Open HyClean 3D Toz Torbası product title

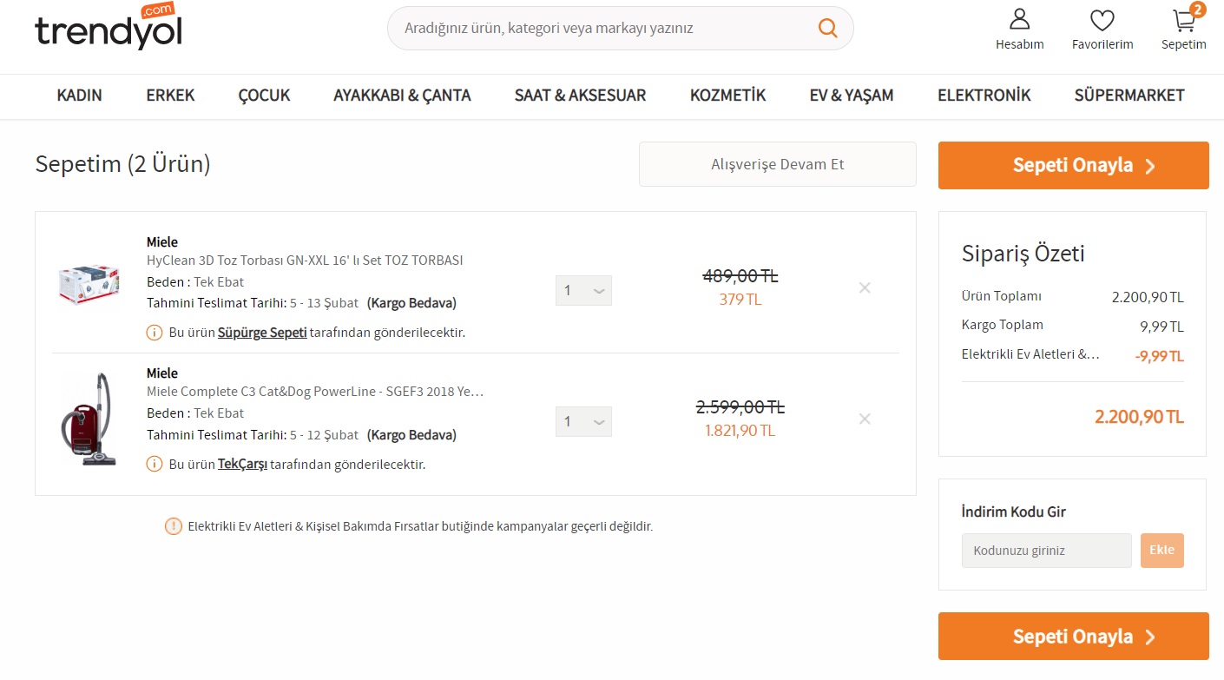point(305,261)
